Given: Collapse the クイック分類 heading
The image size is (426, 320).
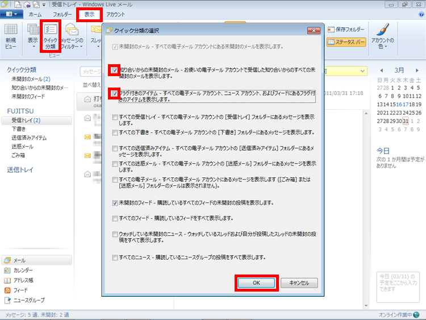Looking at the screenshot, I should coord(22,70).
